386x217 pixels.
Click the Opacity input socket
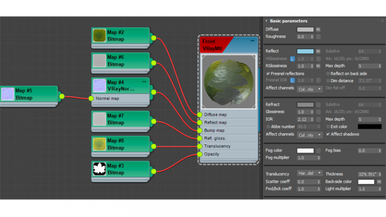(x=200, y=154)
